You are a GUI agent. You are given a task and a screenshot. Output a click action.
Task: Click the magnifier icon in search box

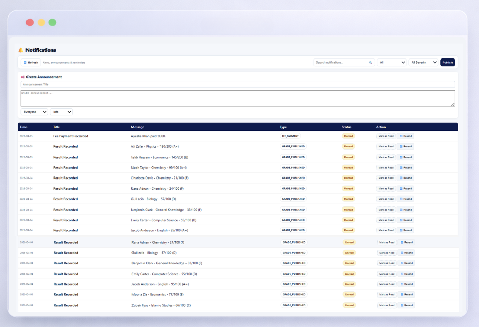pos(370,62)
